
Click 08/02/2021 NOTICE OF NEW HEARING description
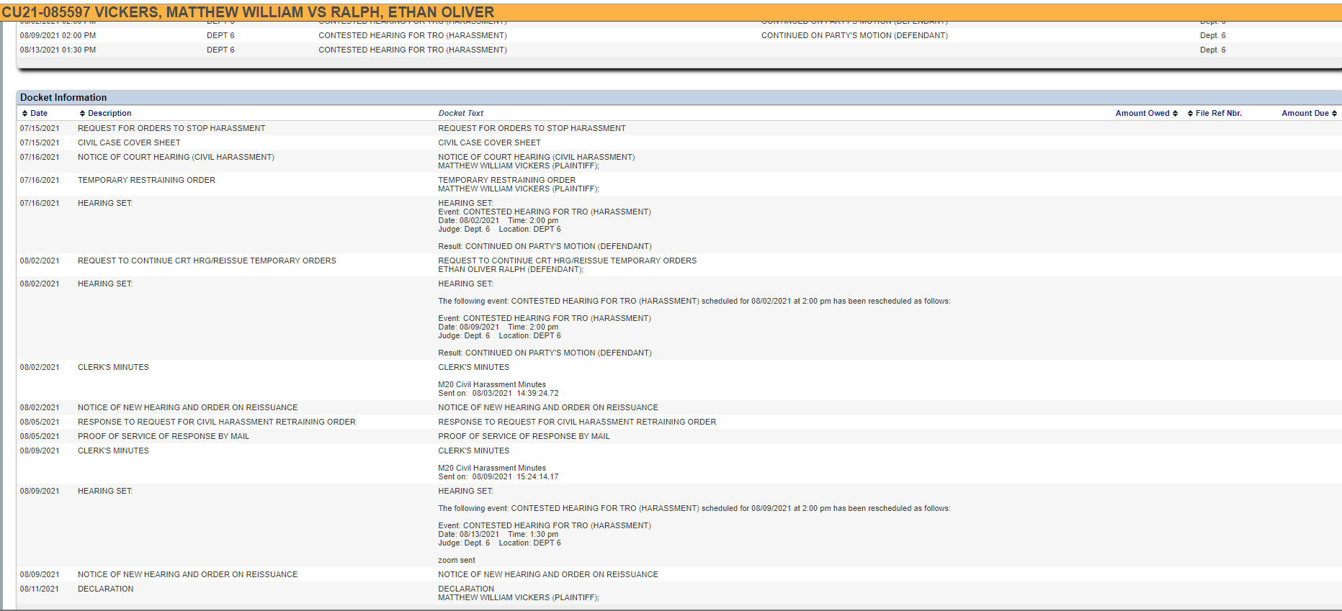tap(187, 407)
